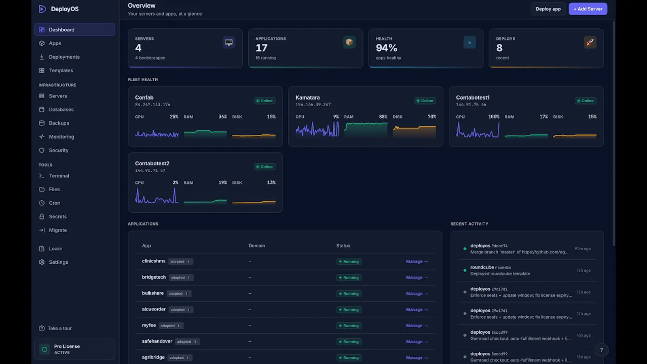The width and height of the screenshot is (647, 364).
Task: Click info icon beside bridgetech adopted tag
Action: point(189,277)
